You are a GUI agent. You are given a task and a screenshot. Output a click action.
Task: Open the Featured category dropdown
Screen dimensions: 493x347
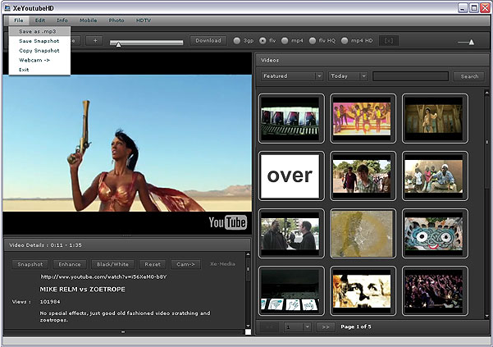(292, 76)
